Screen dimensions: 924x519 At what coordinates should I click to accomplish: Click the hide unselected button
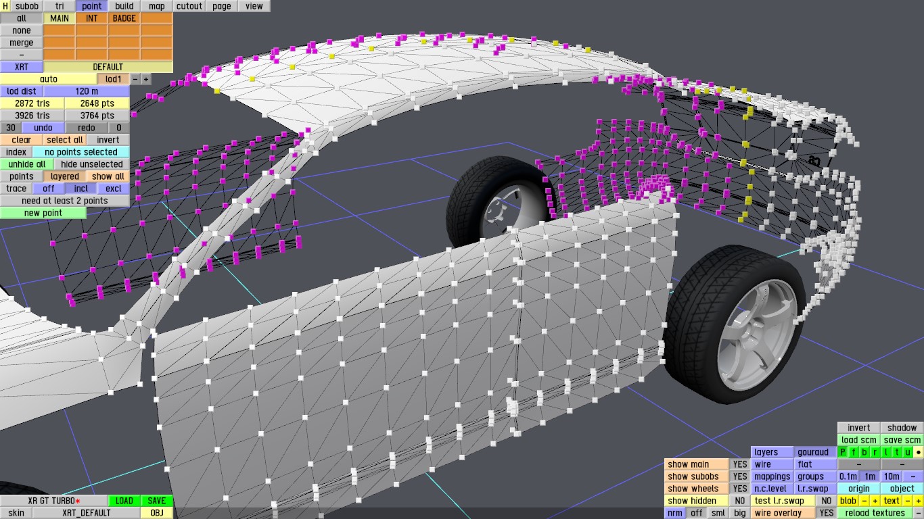tap(92, 164)
